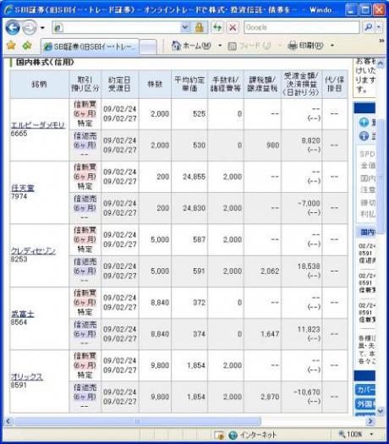The height and width of the screenshot is (444, 389).
Task: Click the 株数 column header
Action: [x=155, y=84]
